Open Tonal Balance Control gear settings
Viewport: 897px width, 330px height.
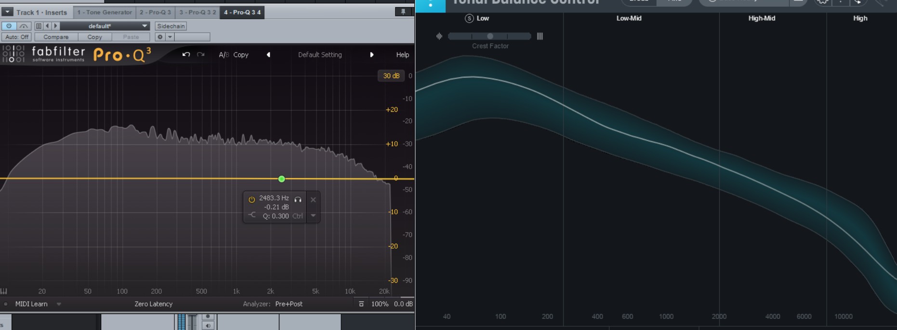(822, 2)
